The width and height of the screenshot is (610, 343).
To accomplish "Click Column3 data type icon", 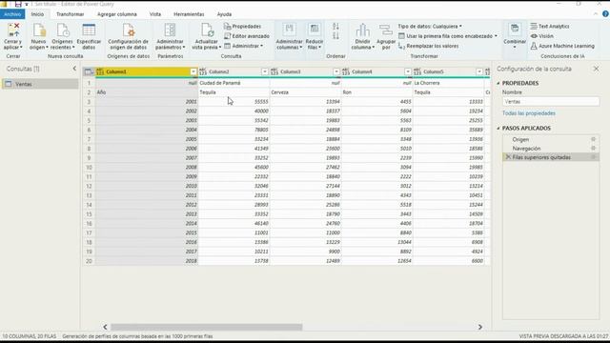I will tap(274, 71).
